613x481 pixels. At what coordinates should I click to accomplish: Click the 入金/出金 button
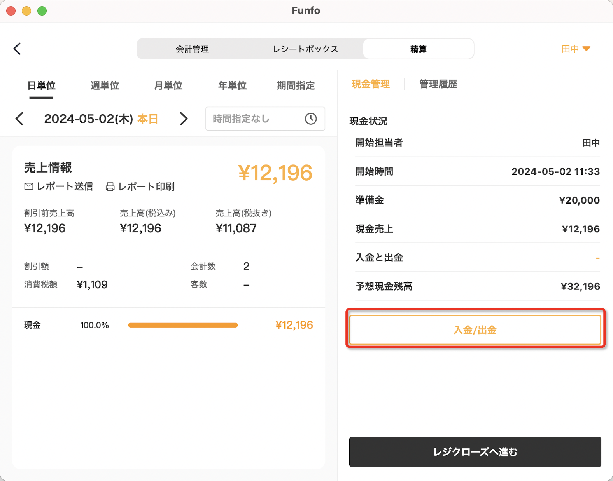click(475, 330)
